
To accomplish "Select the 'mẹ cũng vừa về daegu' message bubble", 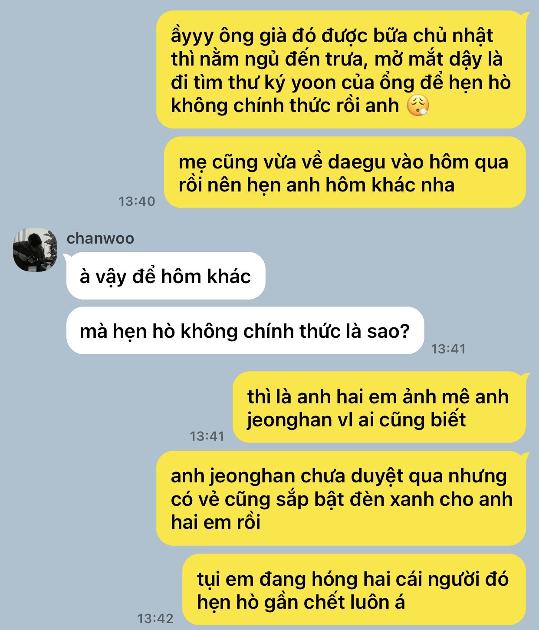I will [x=345, y=172].
